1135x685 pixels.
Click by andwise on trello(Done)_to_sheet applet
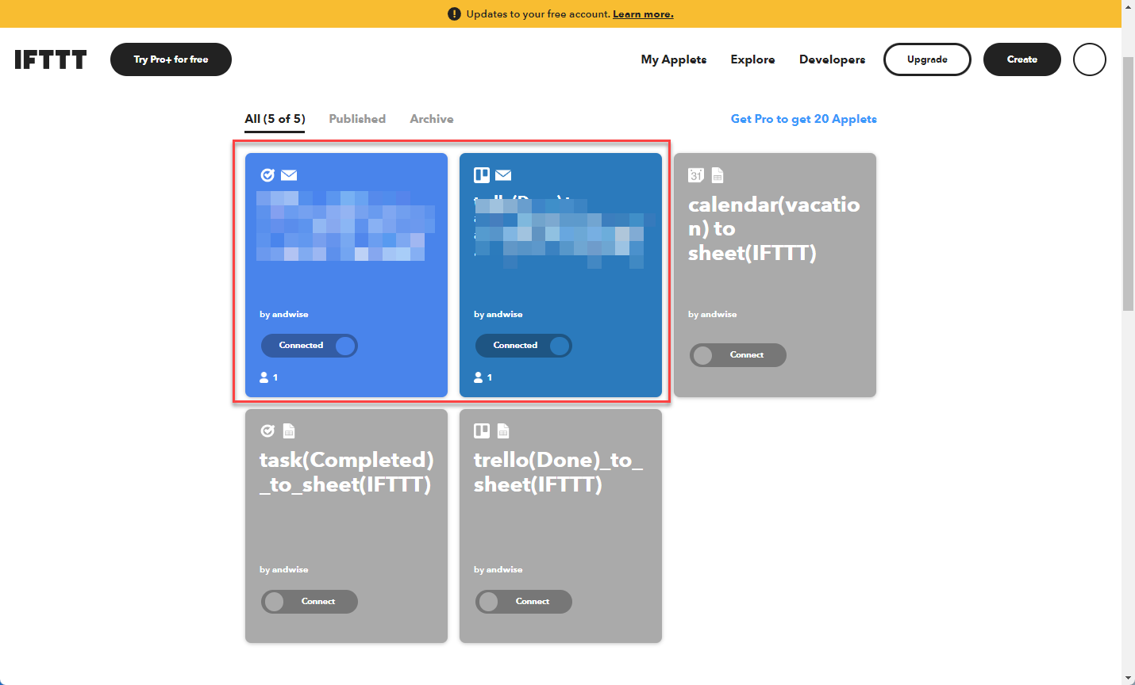(x=498, y=570)
